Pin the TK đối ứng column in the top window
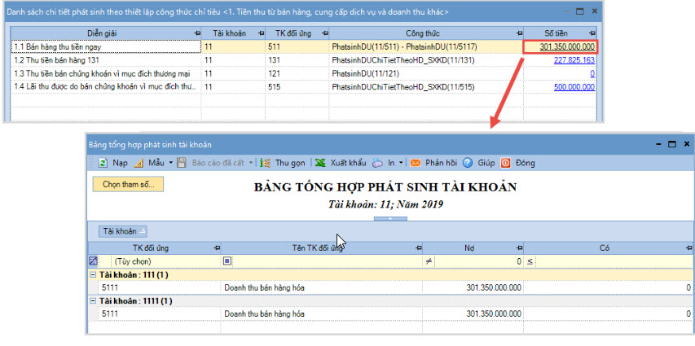Image resolution: width=695 pixels, height=346 pixels. (324, 33)
